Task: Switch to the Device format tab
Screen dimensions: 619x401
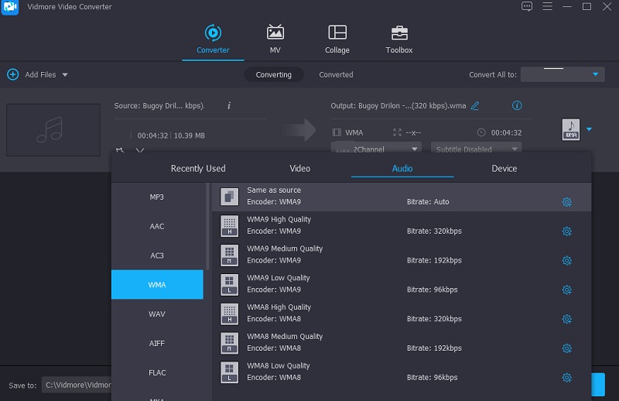Action: [x=504, y=168]
